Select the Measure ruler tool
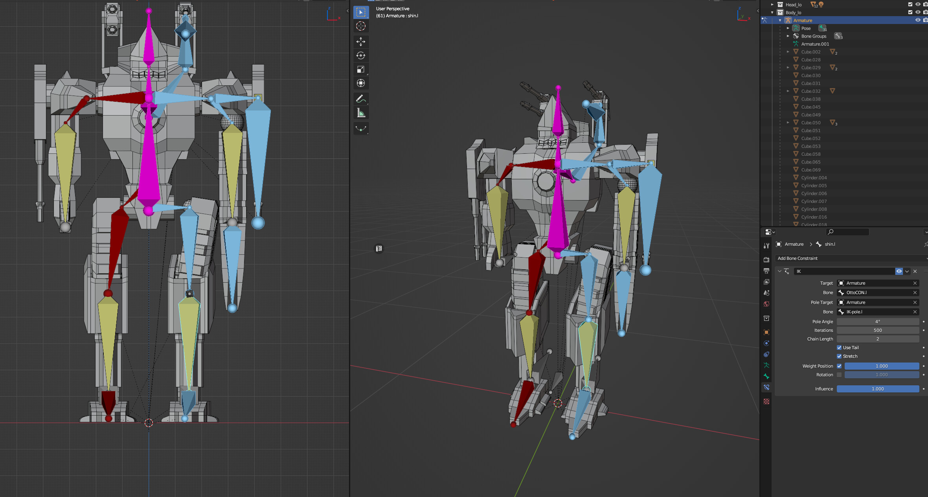Image resolution: width=928 pixels, height=497 pixels. 360,113
